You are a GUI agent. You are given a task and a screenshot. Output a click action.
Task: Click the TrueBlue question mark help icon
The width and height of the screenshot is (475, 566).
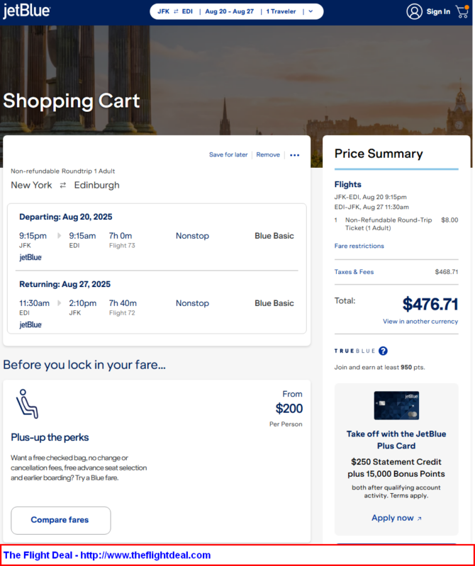click(x=384, y=351)
